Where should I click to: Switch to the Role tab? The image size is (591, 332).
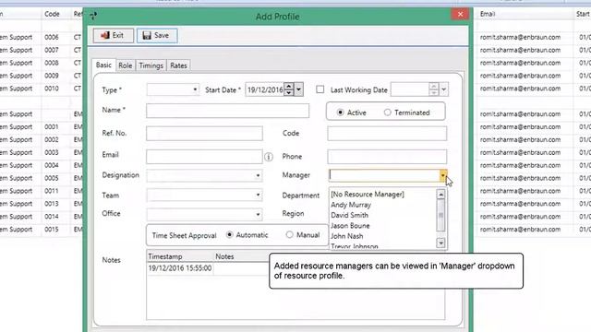pyautogui.click(x=126, y=65)
